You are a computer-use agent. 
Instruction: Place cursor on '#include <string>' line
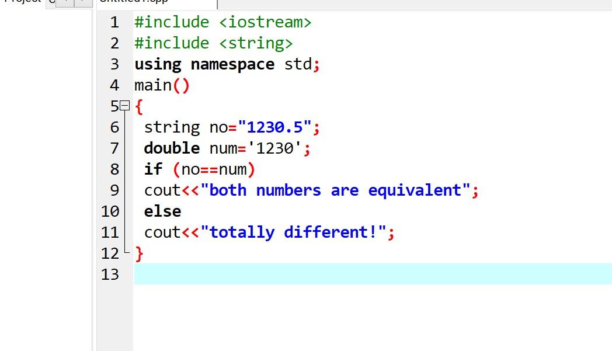coord(214,43)
